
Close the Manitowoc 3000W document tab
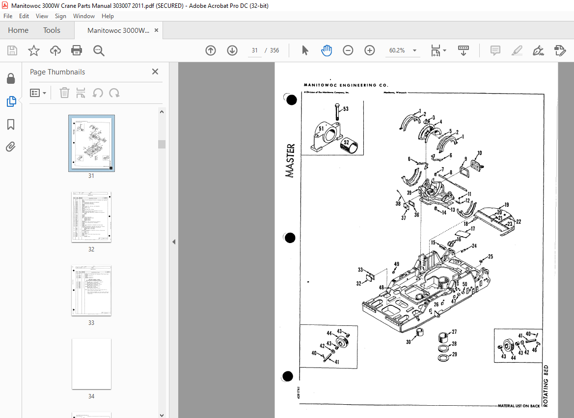pyautogui.click(x=156, y=30)
